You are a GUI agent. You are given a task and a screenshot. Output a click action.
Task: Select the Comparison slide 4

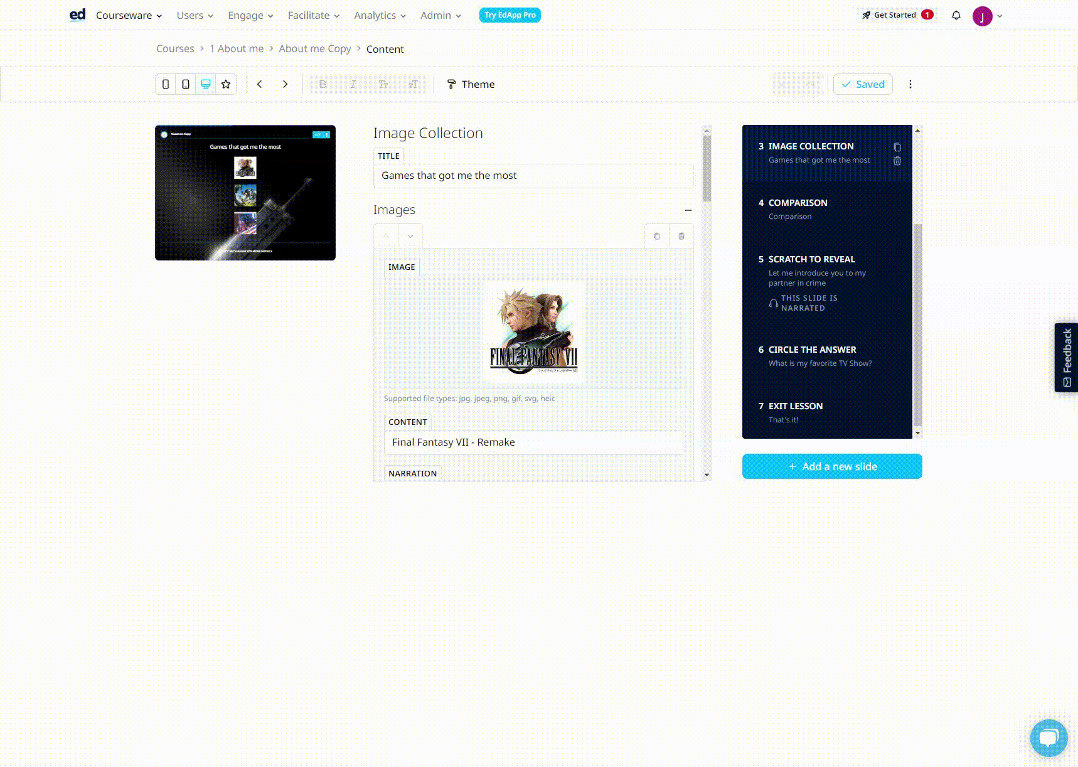click(x=827, y=210)
